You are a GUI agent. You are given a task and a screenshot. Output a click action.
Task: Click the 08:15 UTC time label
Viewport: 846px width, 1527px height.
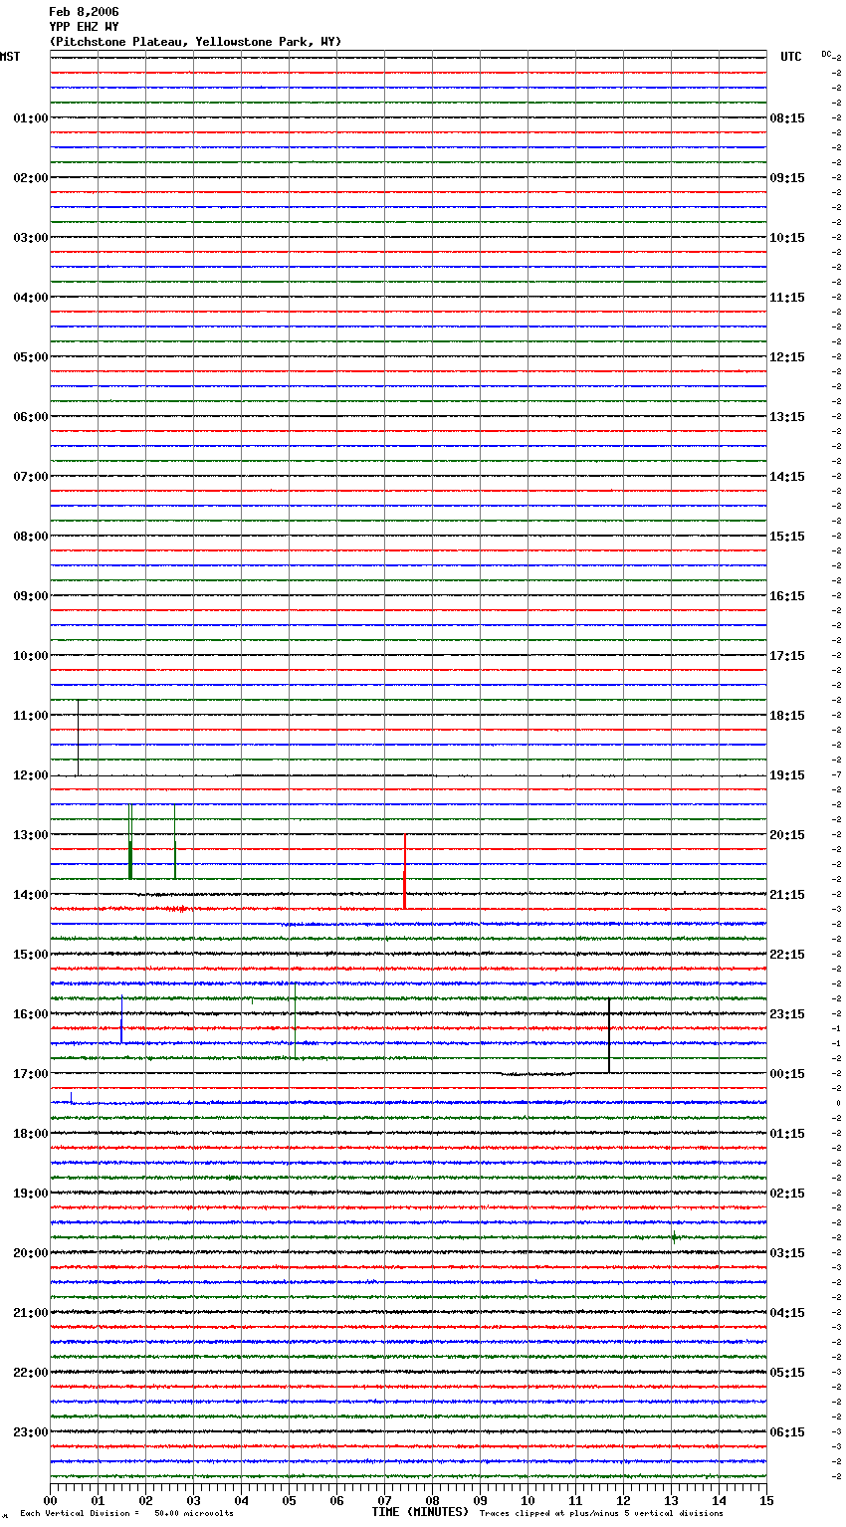787,118
